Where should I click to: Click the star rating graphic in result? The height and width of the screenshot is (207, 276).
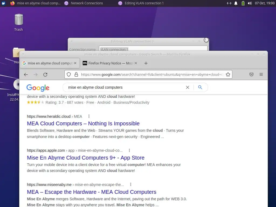[35, 102]
